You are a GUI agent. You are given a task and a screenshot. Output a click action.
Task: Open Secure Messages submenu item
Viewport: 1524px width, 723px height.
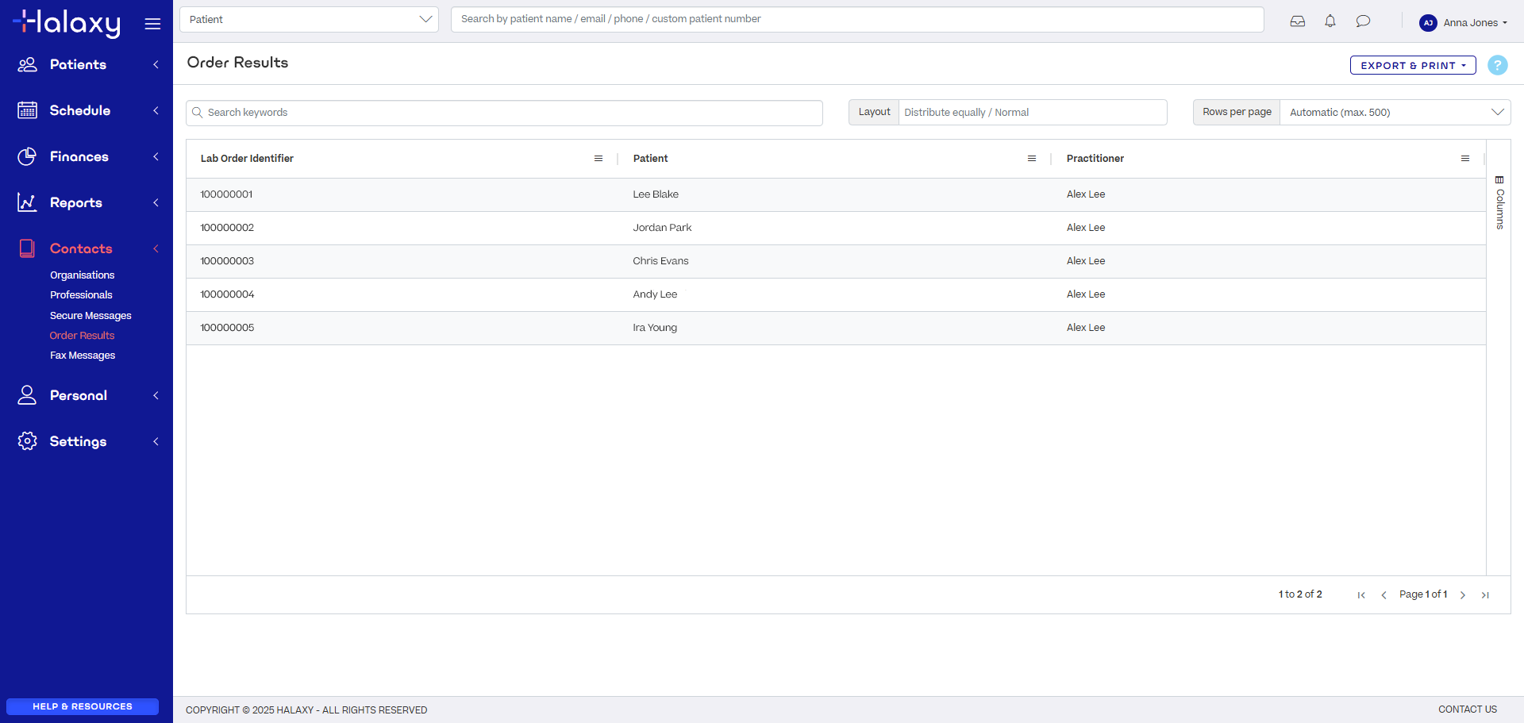tap(90, 316)
